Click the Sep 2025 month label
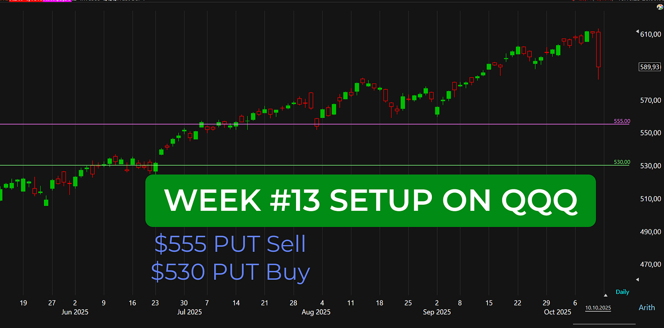 coord(437,312)
